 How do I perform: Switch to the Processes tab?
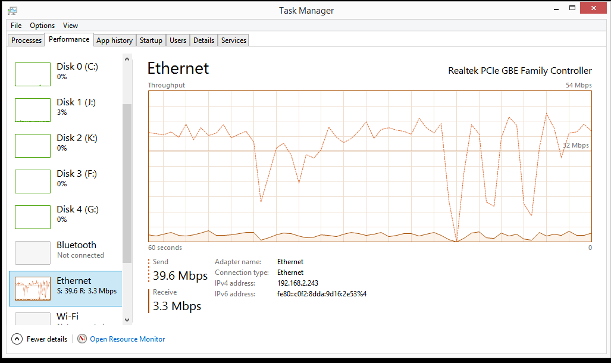coord(26,40)
